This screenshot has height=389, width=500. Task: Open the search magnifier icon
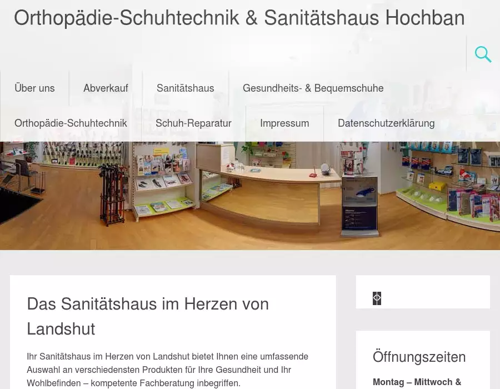(483, 54)
